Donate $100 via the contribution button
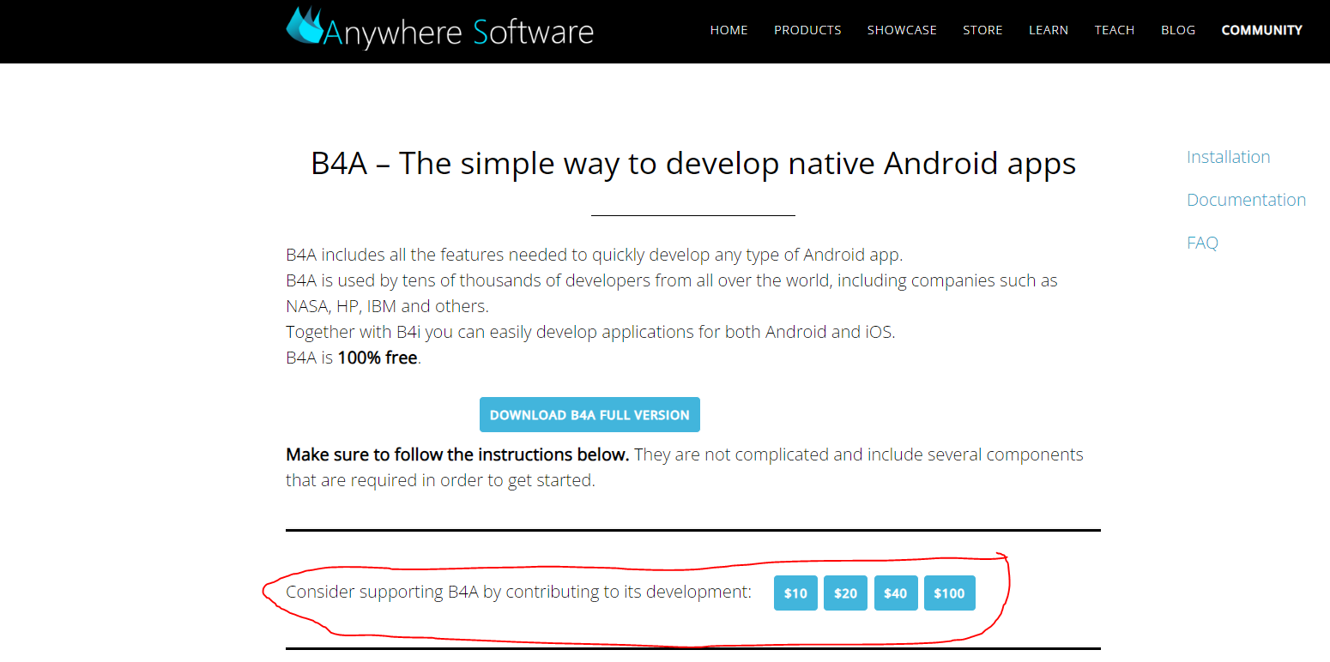 pyautogui.click(x=949, y=593)
